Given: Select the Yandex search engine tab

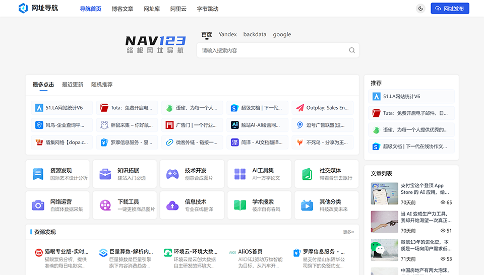Looking at the screenshot, I should (227, 35).
